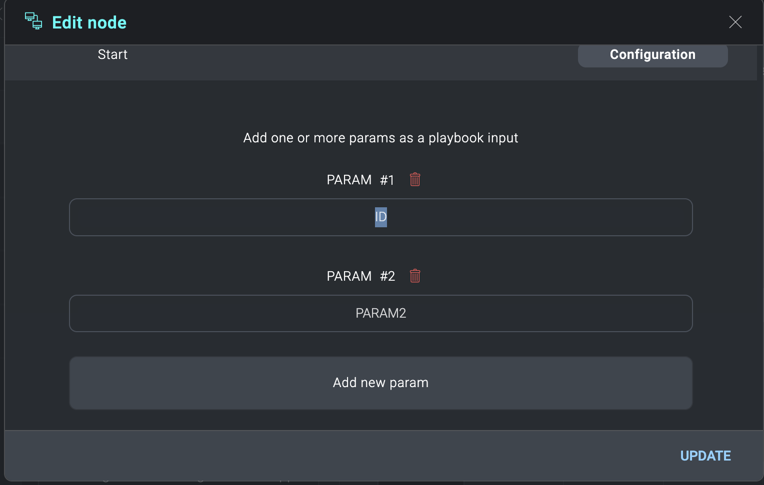
Task: Dismiss Edit node dialog with close icon
Action: pyautogui.click(x=735, y=22)
